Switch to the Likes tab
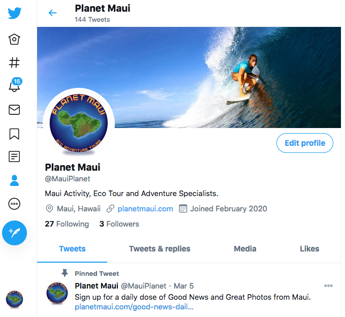The height and width of the screenshot is (317, 345). coord(309,249)
